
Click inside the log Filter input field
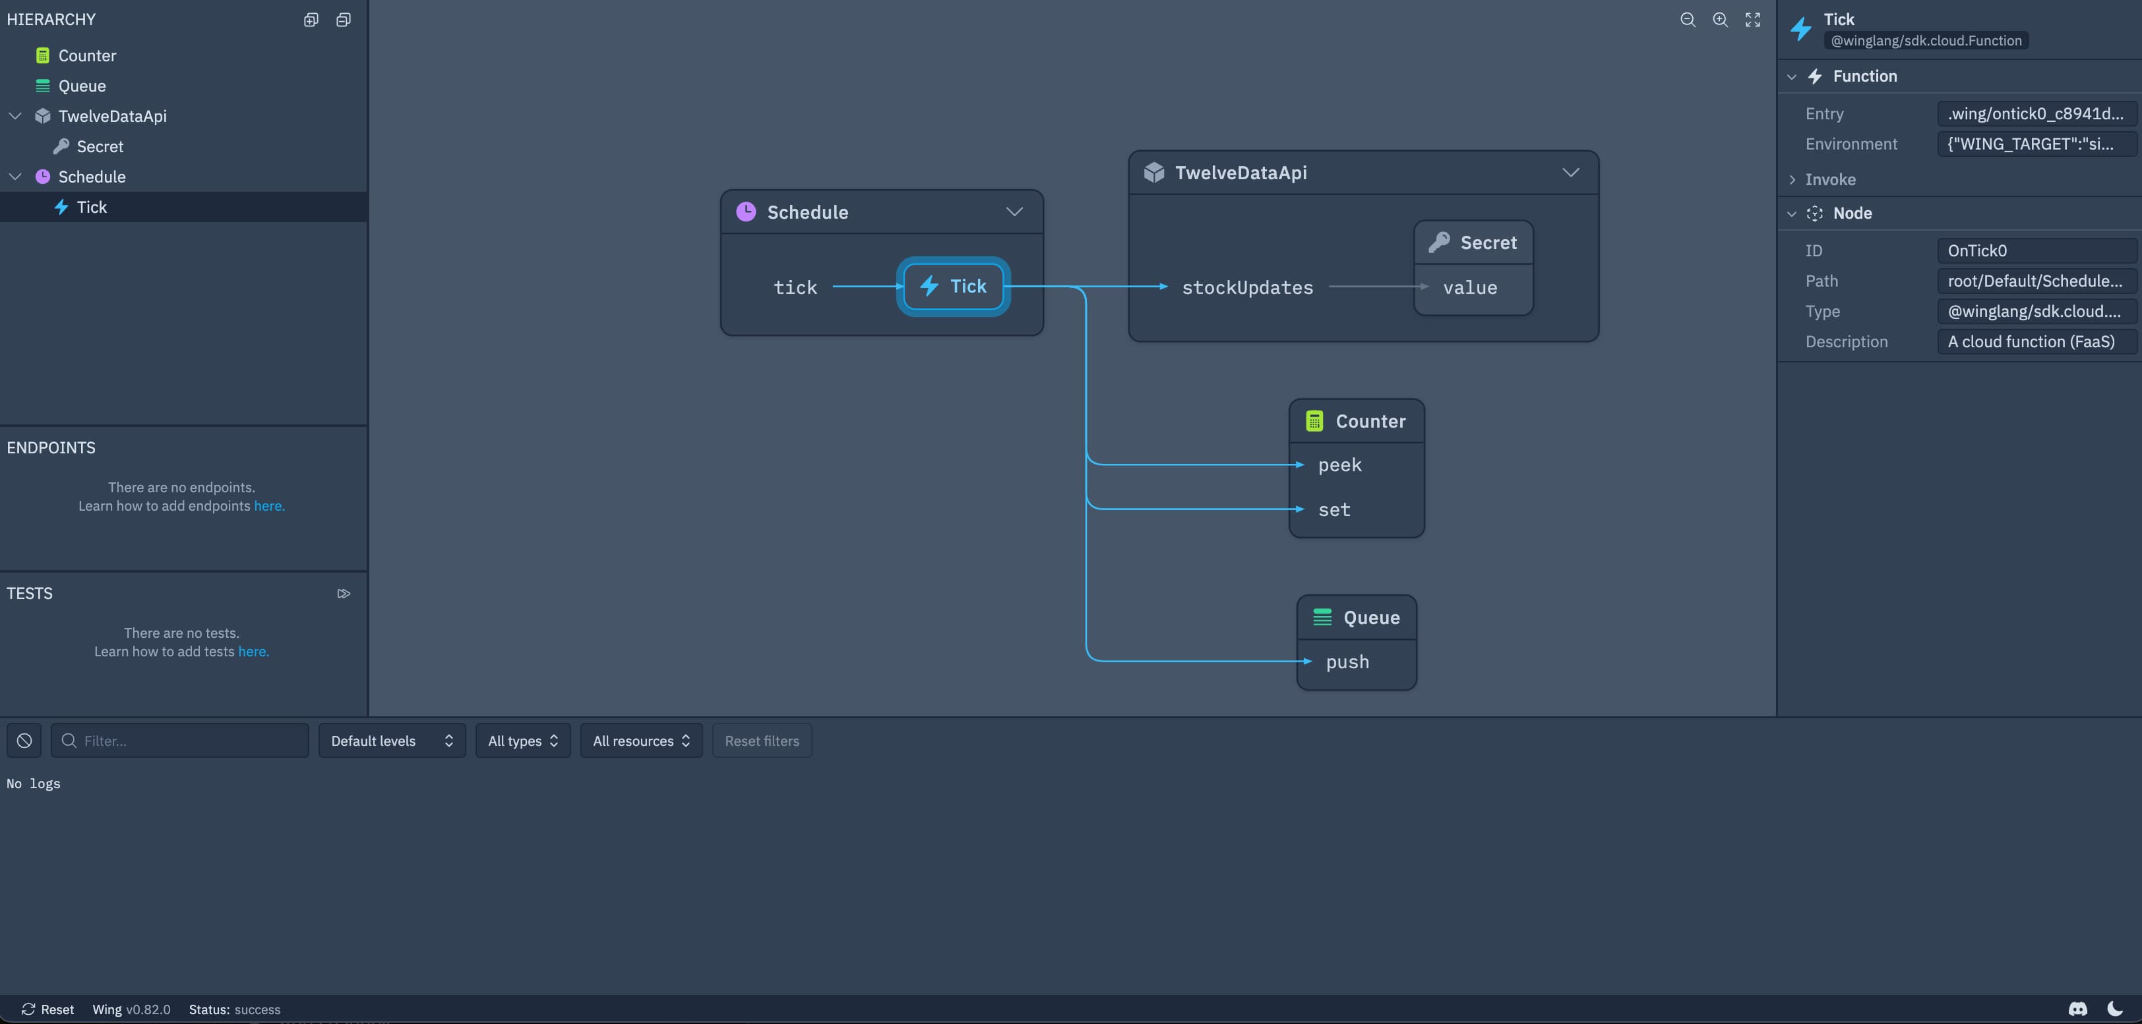point(179,740)
